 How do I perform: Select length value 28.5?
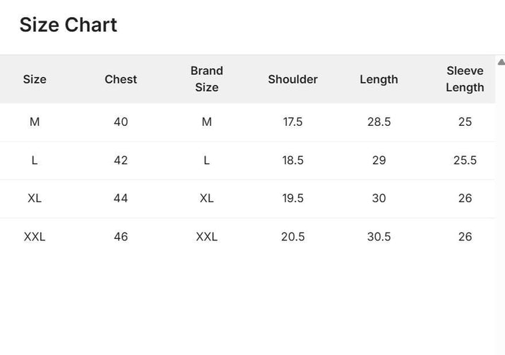(x=379, y=122)
